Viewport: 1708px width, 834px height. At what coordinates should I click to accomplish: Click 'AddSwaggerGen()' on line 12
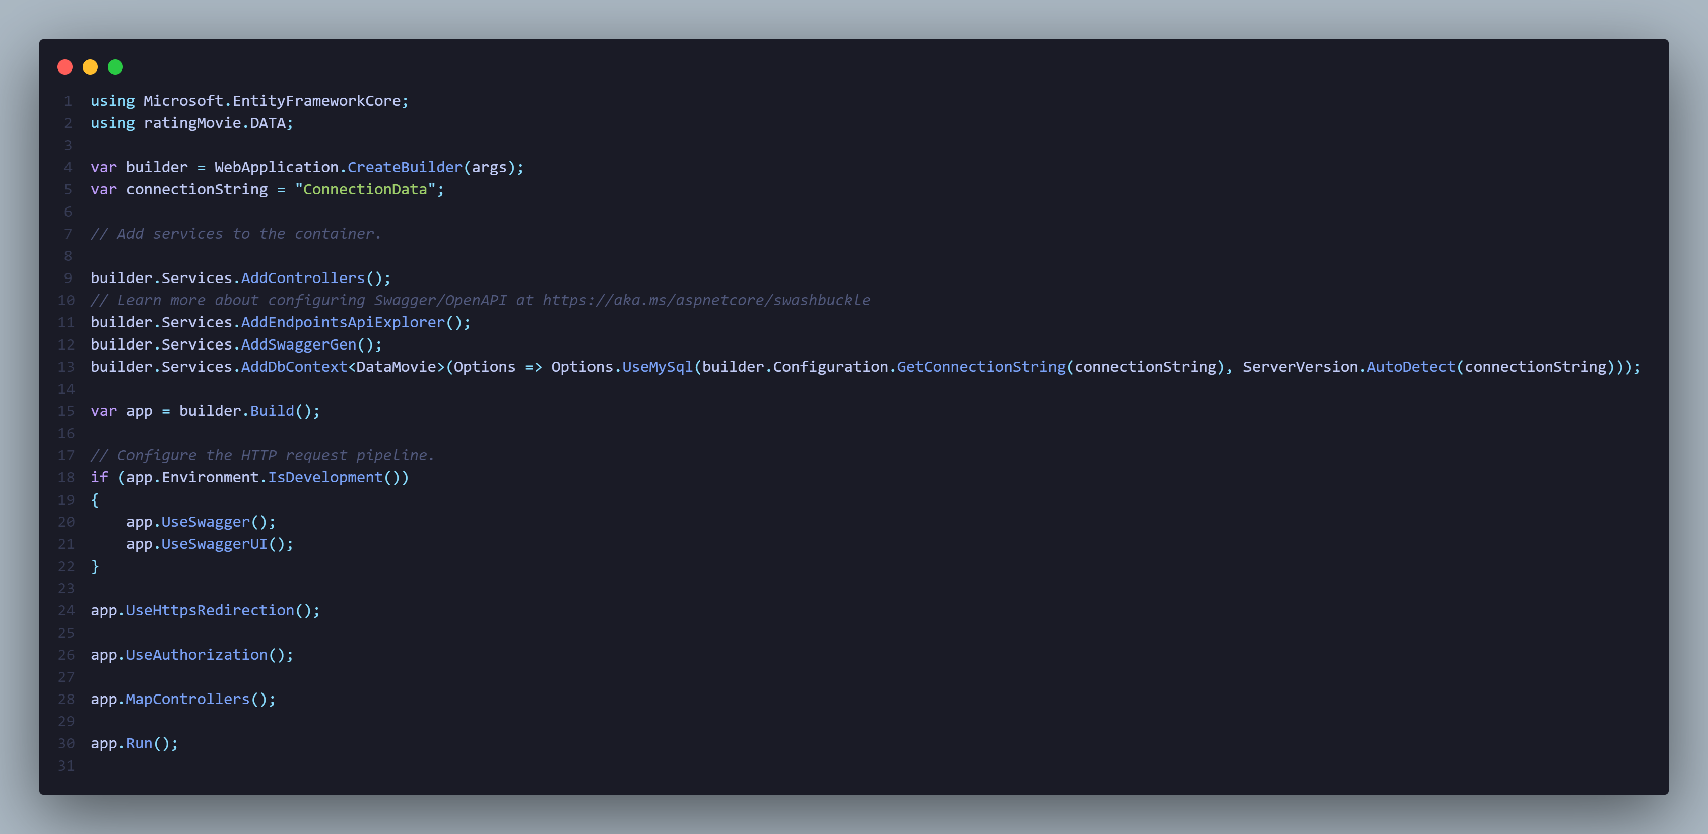coord(307,345)
